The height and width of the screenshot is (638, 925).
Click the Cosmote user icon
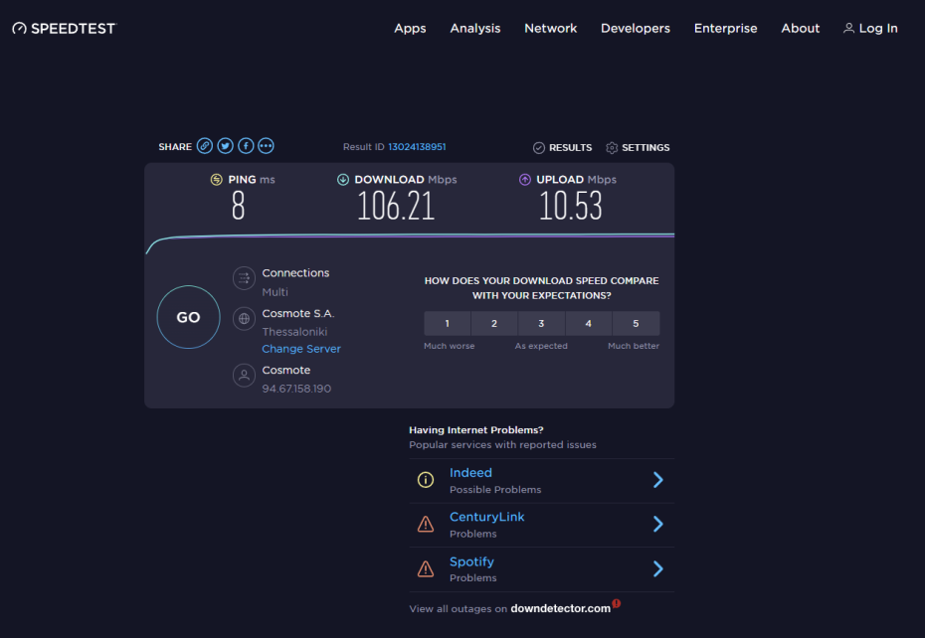pos(244,375)
